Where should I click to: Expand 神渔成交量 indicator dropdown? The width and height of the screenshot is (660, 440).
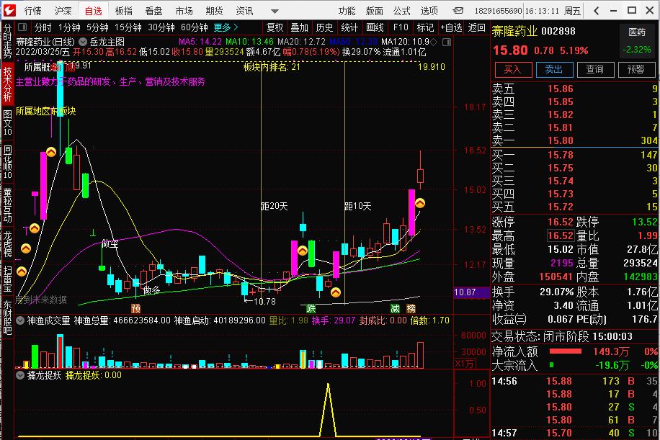[19, 320]
